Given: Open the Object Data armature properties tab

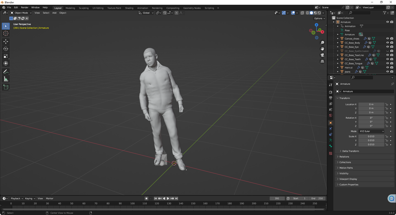Looking at the screenshot, I should [331, 140].
